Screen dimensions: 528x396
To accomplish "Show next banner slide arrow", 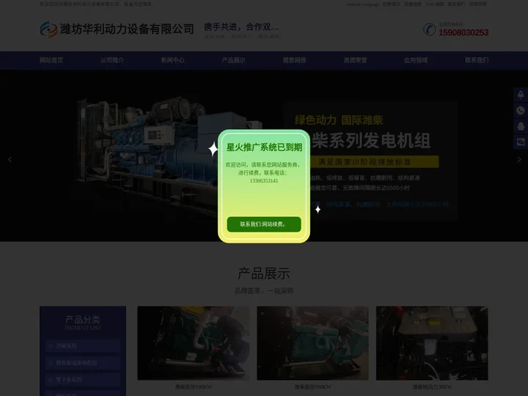I will pyautogui.click(x=519, y=160).
